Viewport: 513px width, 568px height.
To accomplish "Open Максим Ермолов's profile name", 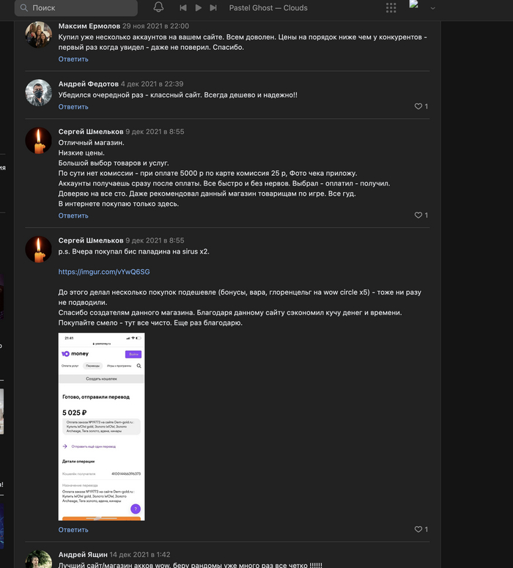I will (89, 26).
